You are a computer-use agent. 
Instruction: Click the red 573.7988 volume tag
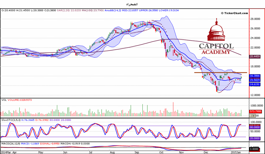click(x=255, y=111)
